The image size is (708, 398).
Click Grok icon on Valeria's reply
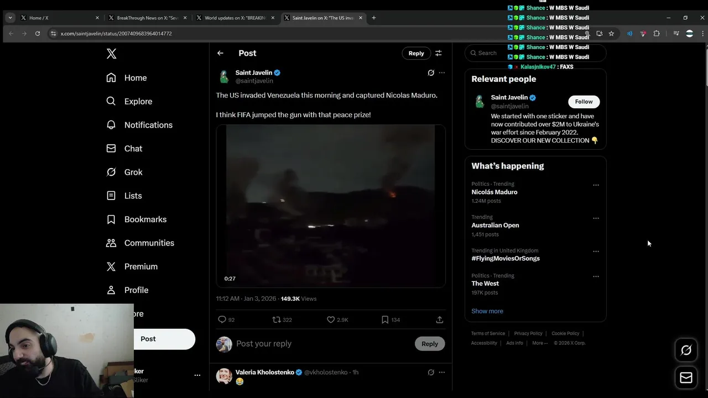(431, 372)
